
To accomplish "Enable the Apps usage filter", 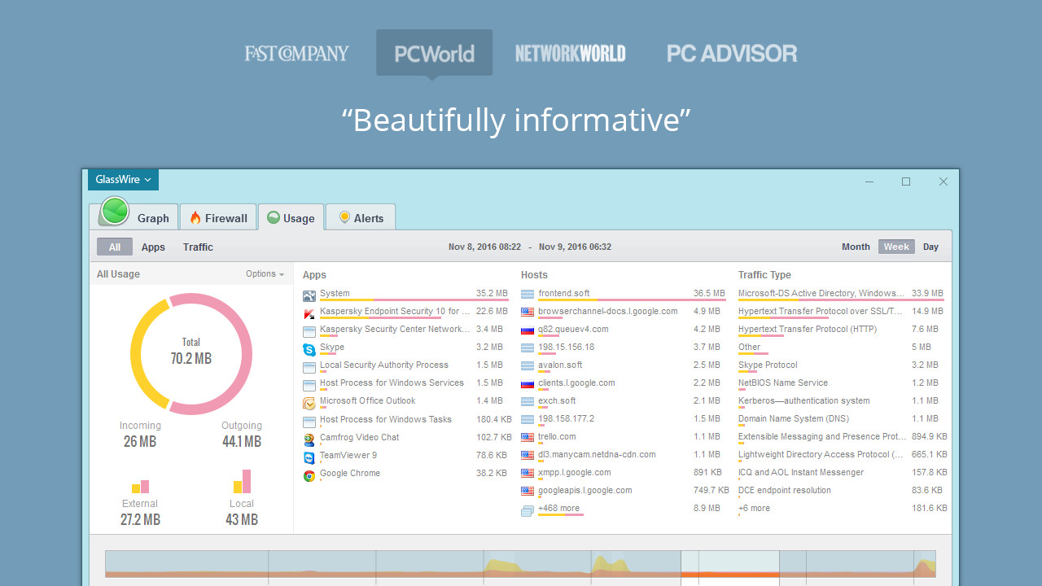I will click(x=153, y=247).
